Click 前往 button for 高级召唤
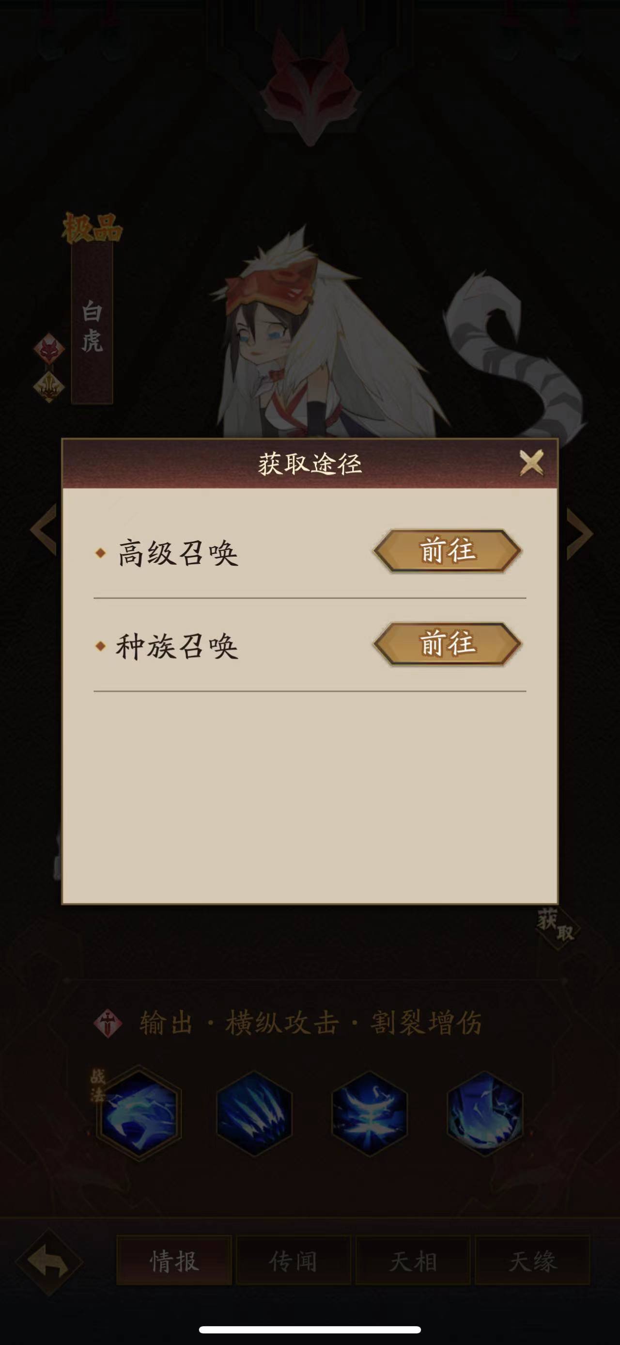The height and width of the screenshot is (1345, 620). coord(448,551)
